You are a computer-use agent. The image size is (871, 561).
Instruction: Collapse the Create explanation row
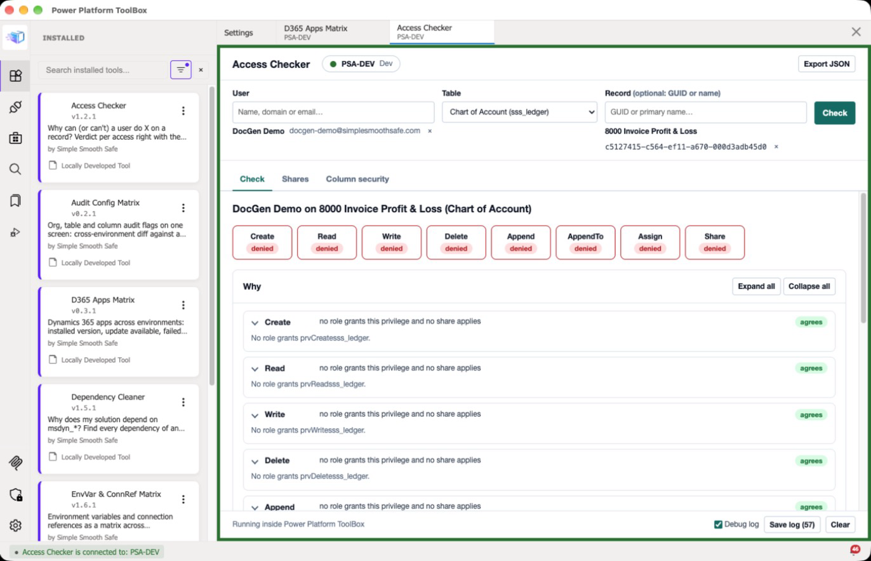(x=255, y=323)
